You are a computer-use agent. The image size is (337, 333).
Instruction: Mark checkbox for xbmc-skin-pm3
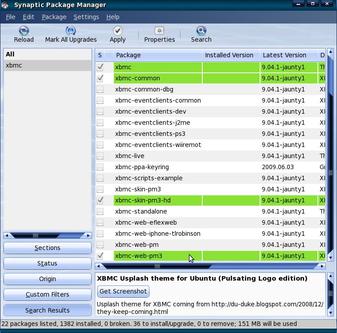pyautogui.click(x=100, y=189)
